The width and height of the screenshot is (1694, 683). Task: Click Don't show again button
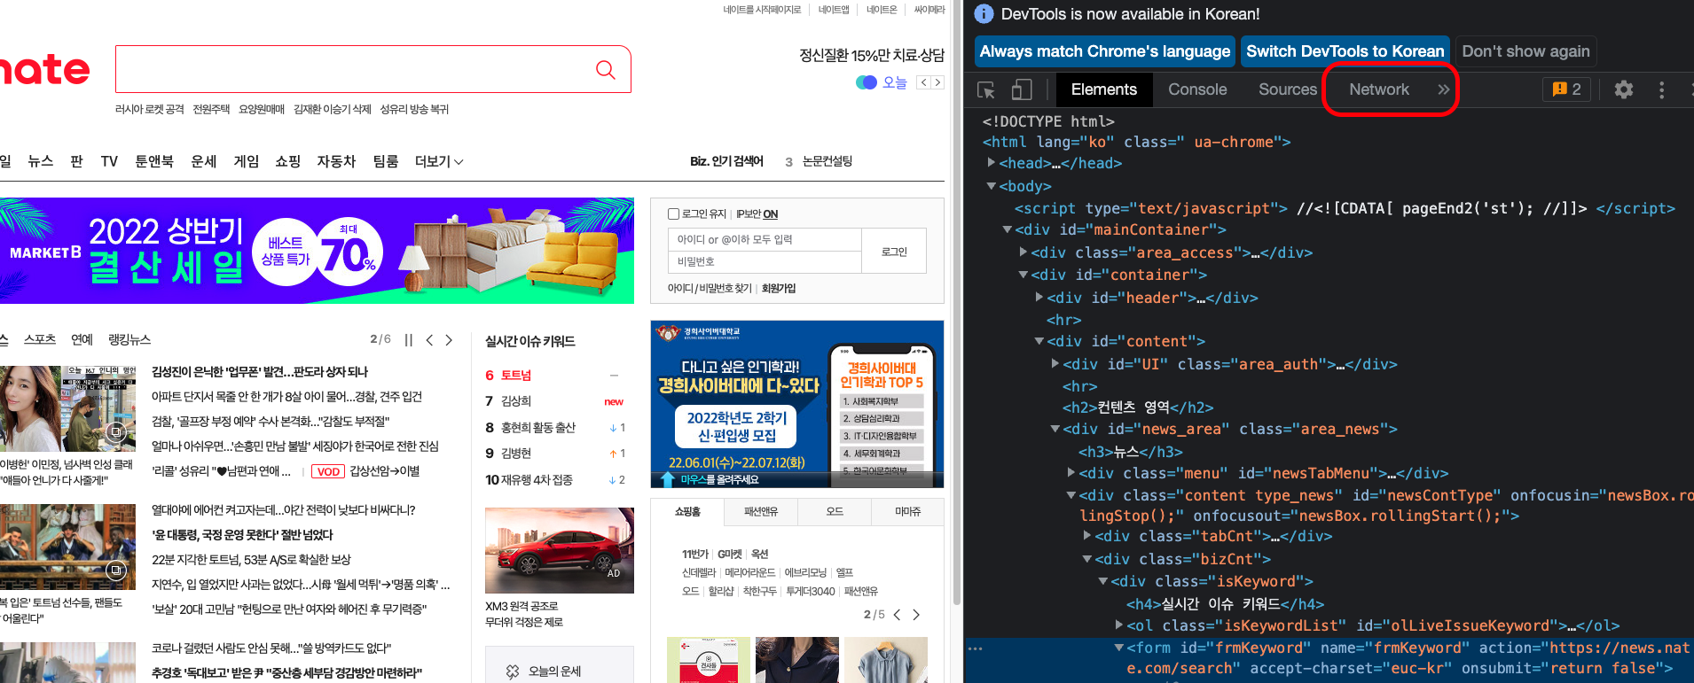coord(1525,51)
